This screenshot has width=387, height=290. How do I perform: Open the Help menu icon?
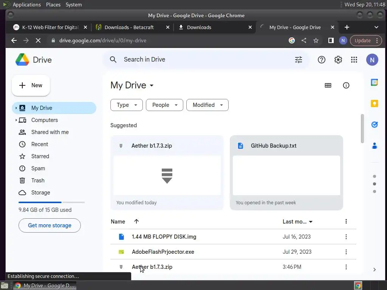point(321,60)
